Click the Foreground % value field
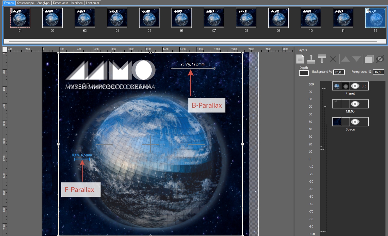The image size is (388, 236). click(x=378, y=72)
